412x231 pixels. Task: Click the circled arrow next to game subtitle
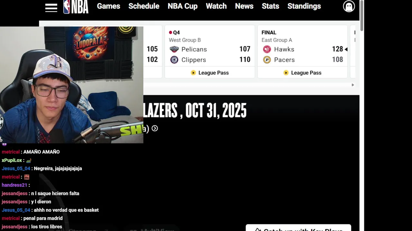pos(155,128)
